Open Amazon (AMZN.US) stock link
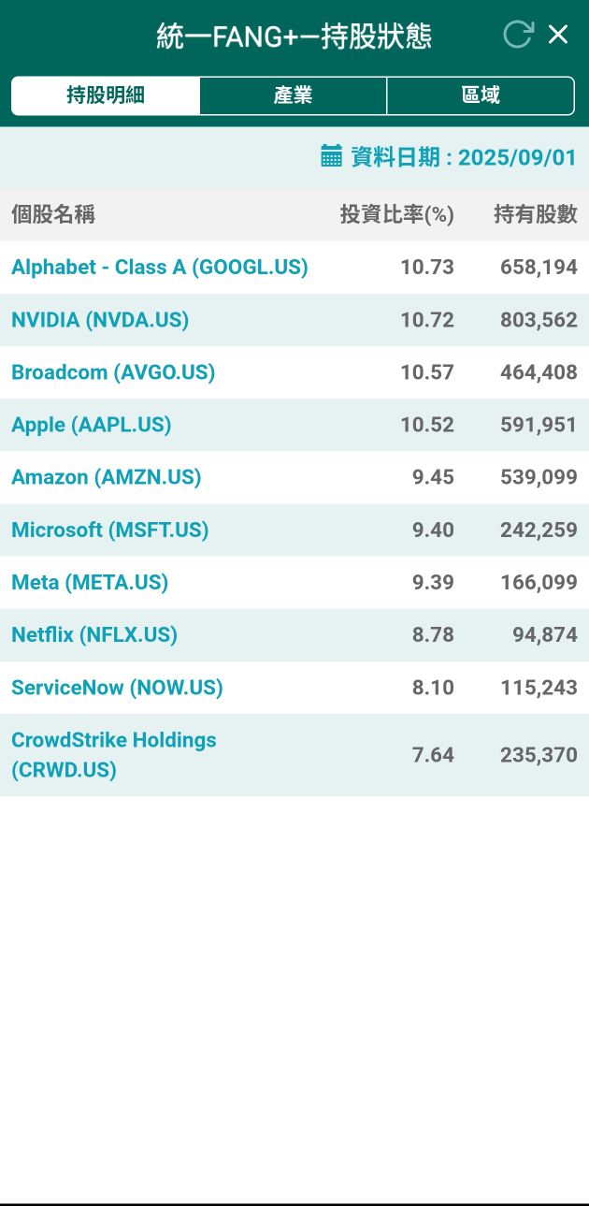Viewport: 589px width, 1206px height. point(107,477)
